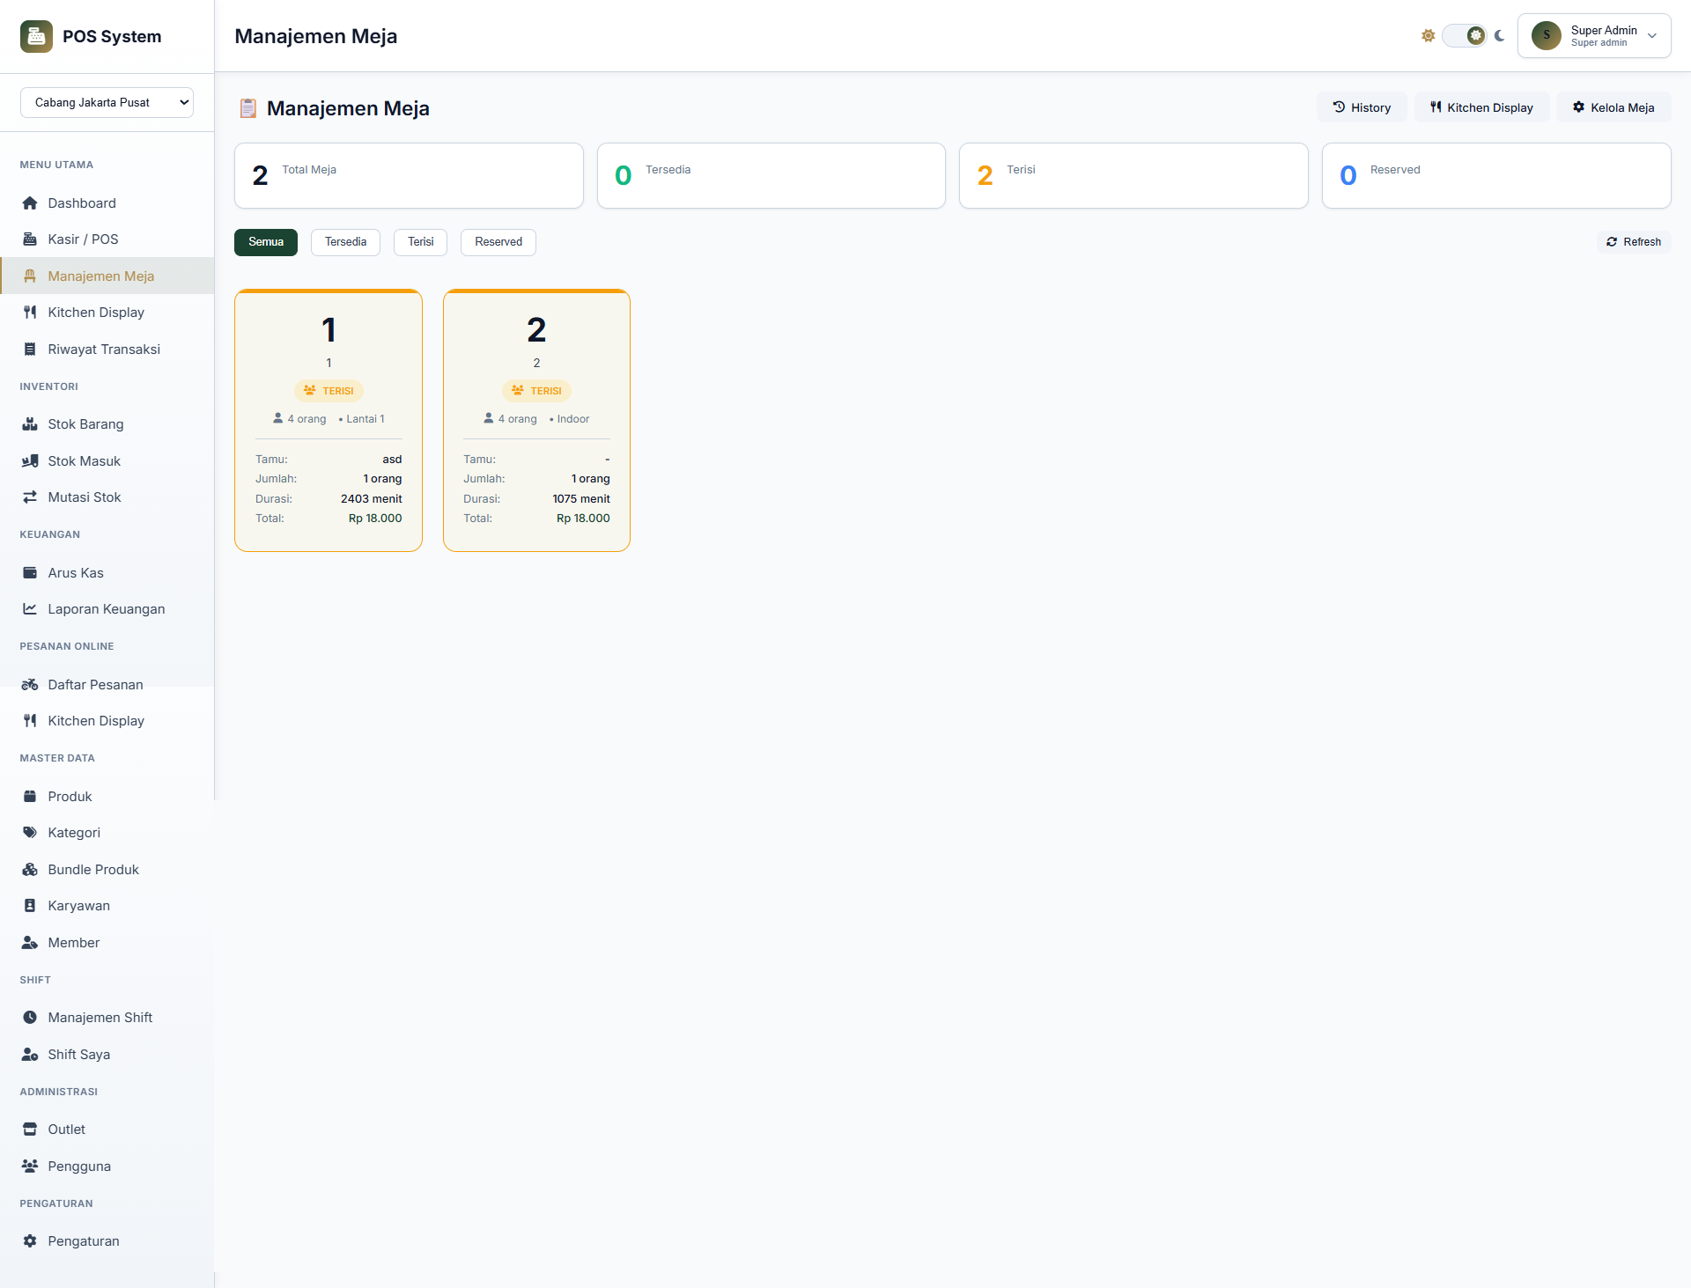Open the Cabang Jakarta Pusat branch dropdown
This screenshot has width=1691, height=1288.
107,102
